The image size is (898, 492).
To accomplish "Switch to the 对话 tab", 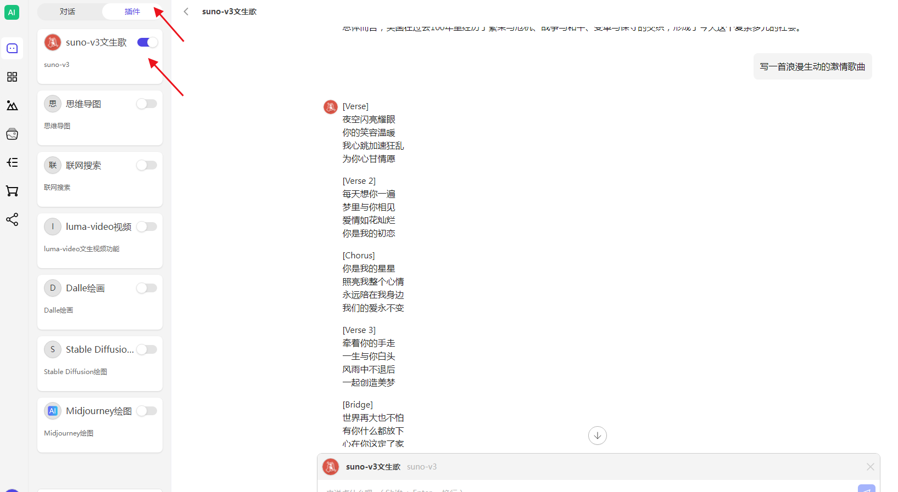I will tap(68, 12).
